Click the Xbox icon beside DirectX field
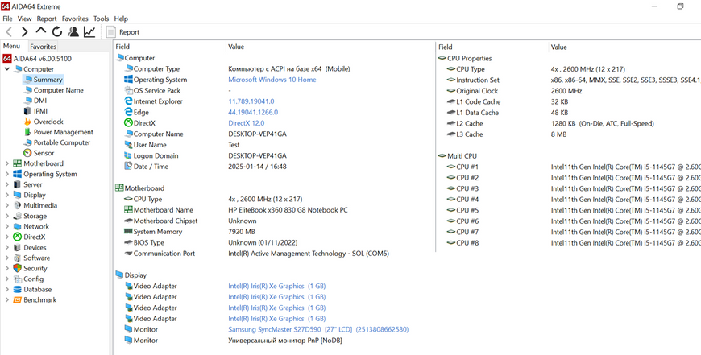Image resolution: width=701 pixels, height=355 pixels. click(128, 123)
